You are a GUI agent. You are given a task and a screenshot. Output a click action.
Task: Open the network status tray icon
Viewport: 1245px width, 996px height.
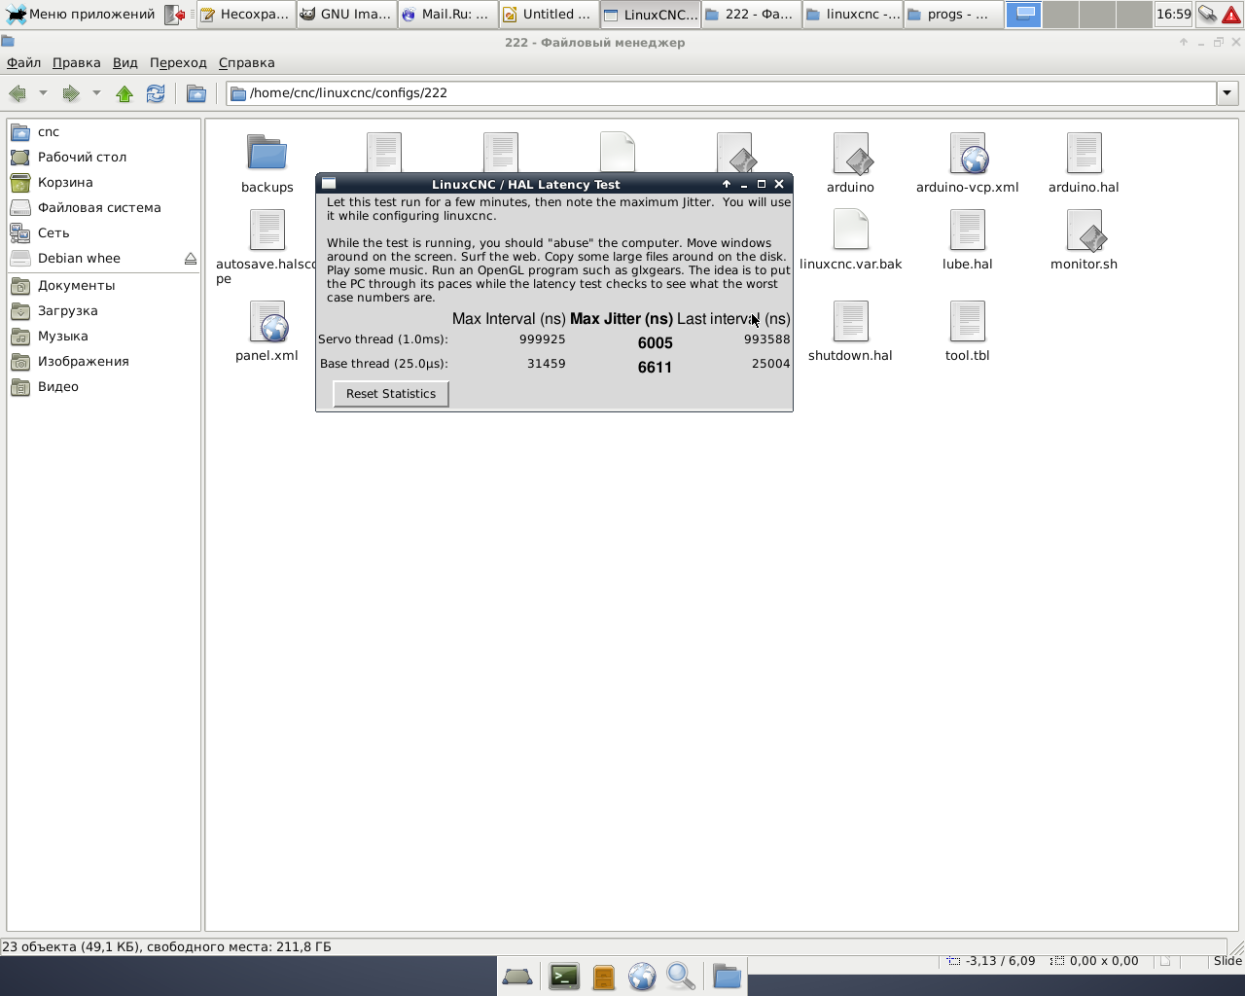[x=1207, y=15]
